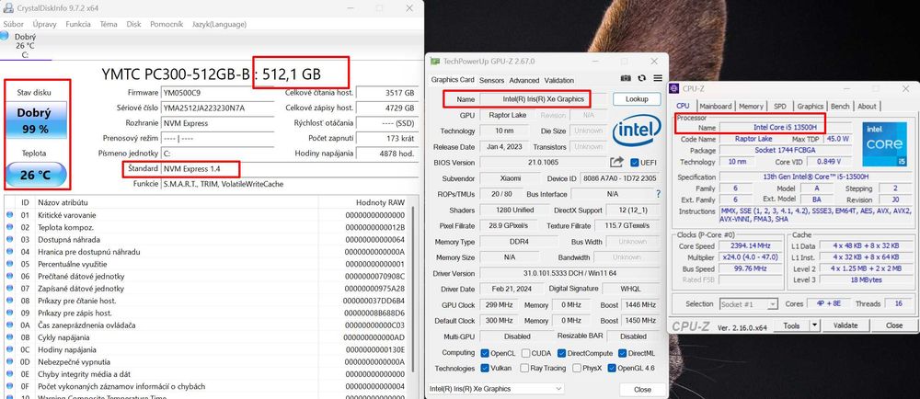Click status dot for attribute 09 Príkazy pre zápis
The width and height of the screenshot is (920, 399).
click(9, 313)
